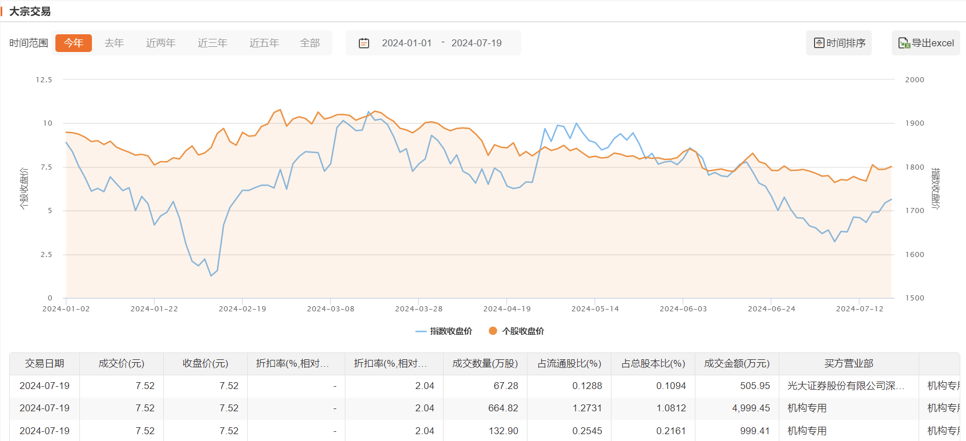
Task: Click the calendar icon in date range
Action: (364, 43)
